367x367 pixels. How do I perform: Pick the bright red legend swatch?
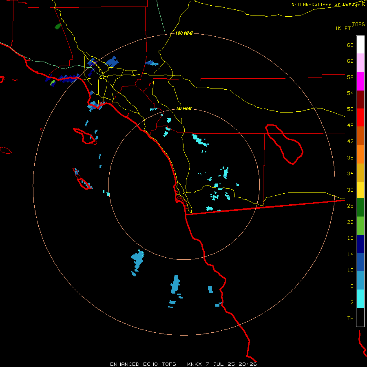(x=360, y=117)
